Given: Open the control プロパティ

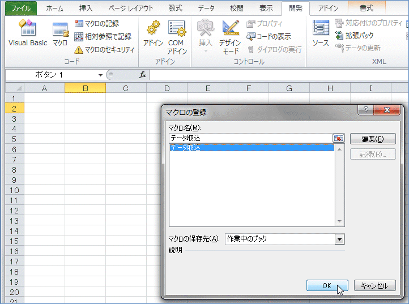Looking at the screenshot, I should 264,23.
